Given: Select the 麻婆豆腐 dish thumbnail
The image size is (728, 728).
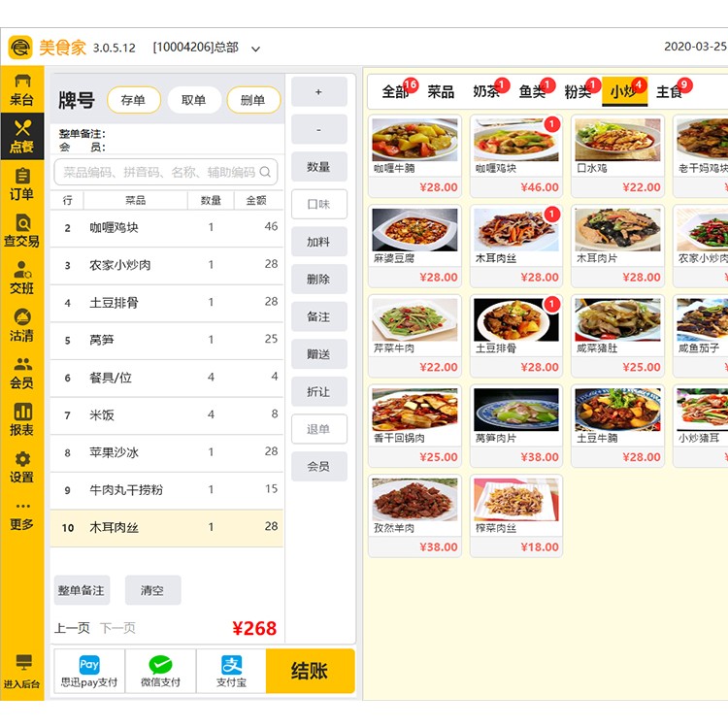Looking at the screenshot, I should click(x=414, y=231).
